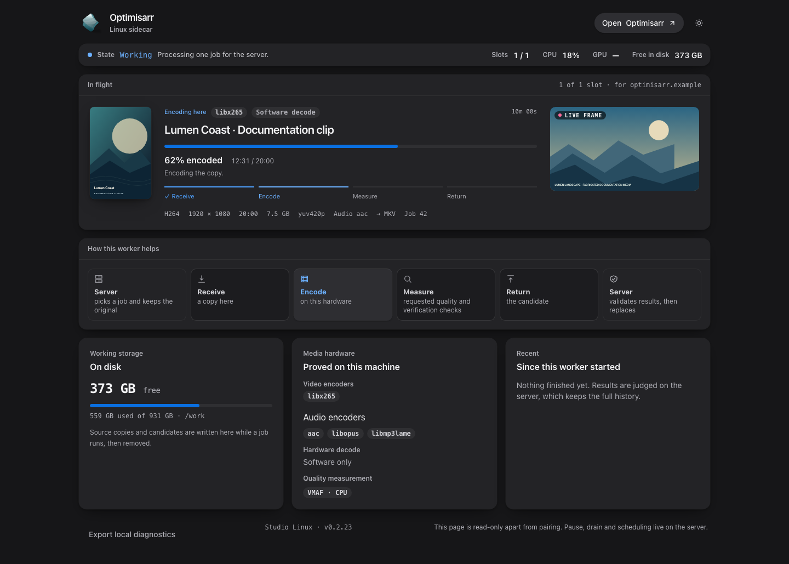Click the Encode film strip icon
This screenshot has width=789, height=564.
click(305, 279)
